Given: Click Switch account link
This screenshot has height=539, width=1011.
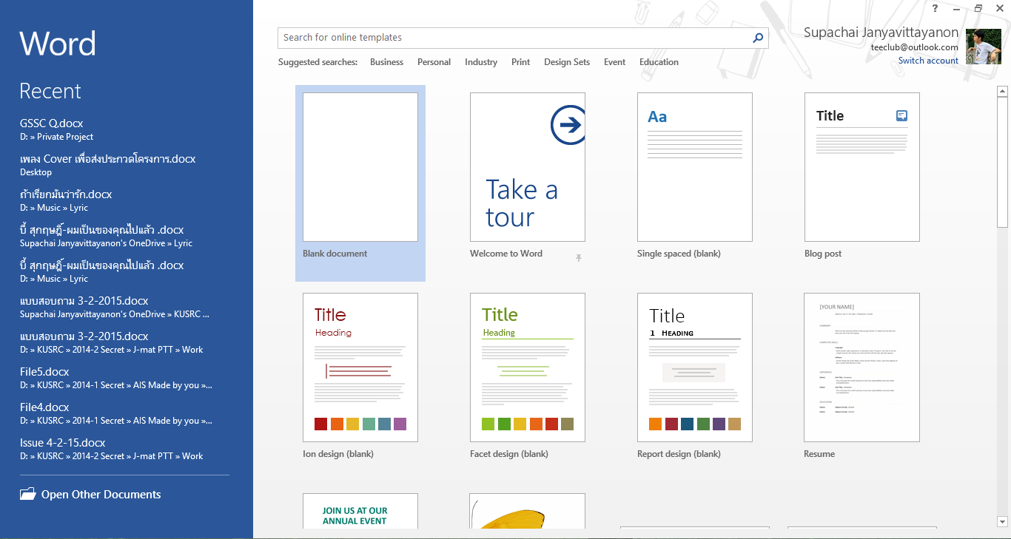Looking at the screenshot, I should click(x=928, y=61).
